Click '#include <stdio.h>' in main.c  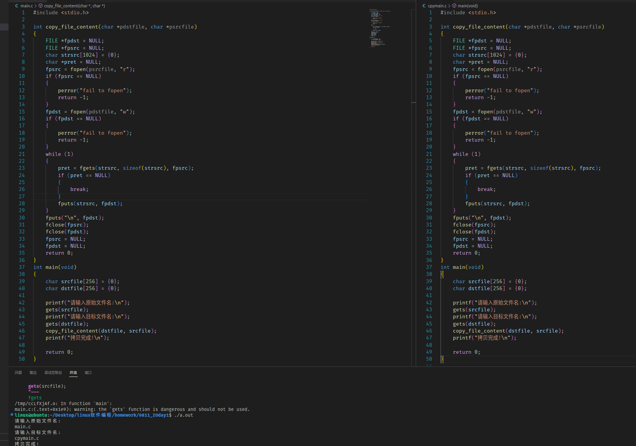pyautogui.click(x=61, y=12)
